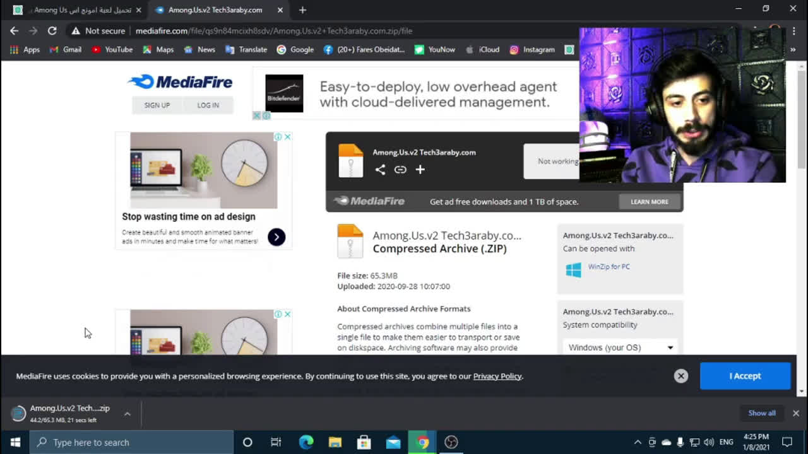Click the arrow button on the ad banner
Viewport: 808px width, 454px height.
[x=276, y=237]
